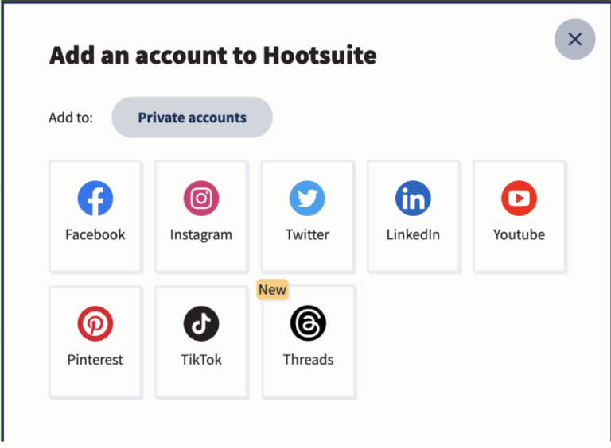Close the Add an account dialog

pos(574,39)
